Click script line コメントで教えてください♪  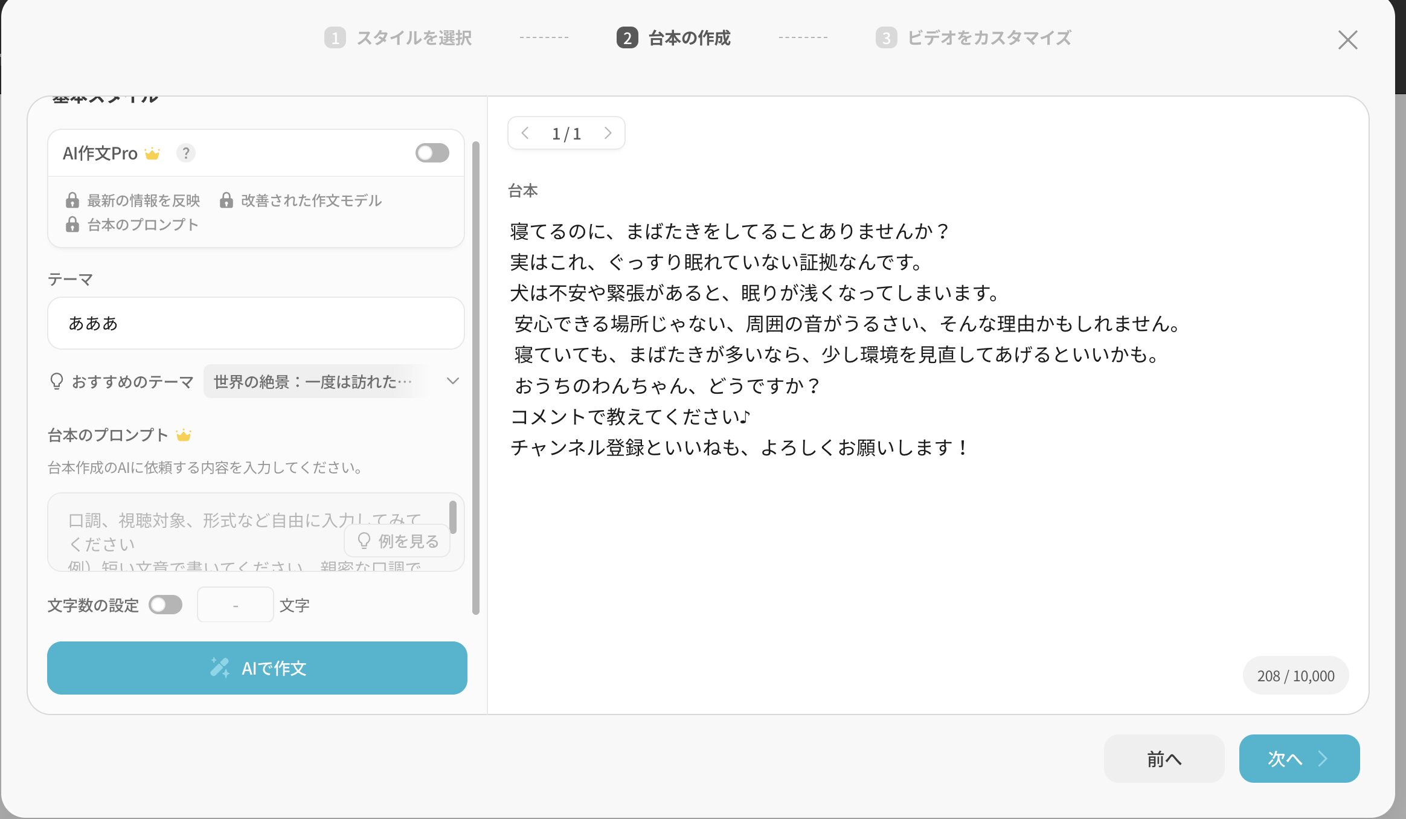pos(631,416)
